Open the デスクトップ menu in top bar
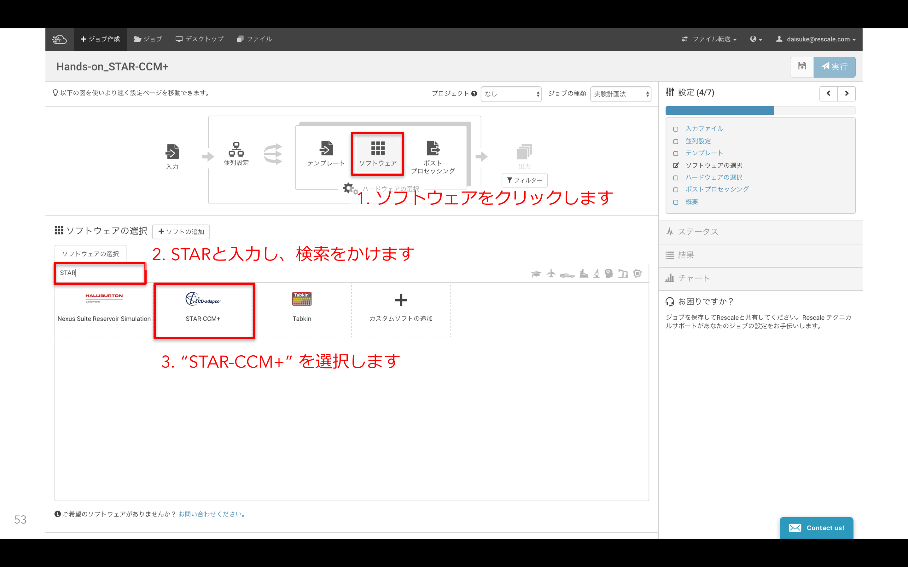 (200, 39)
